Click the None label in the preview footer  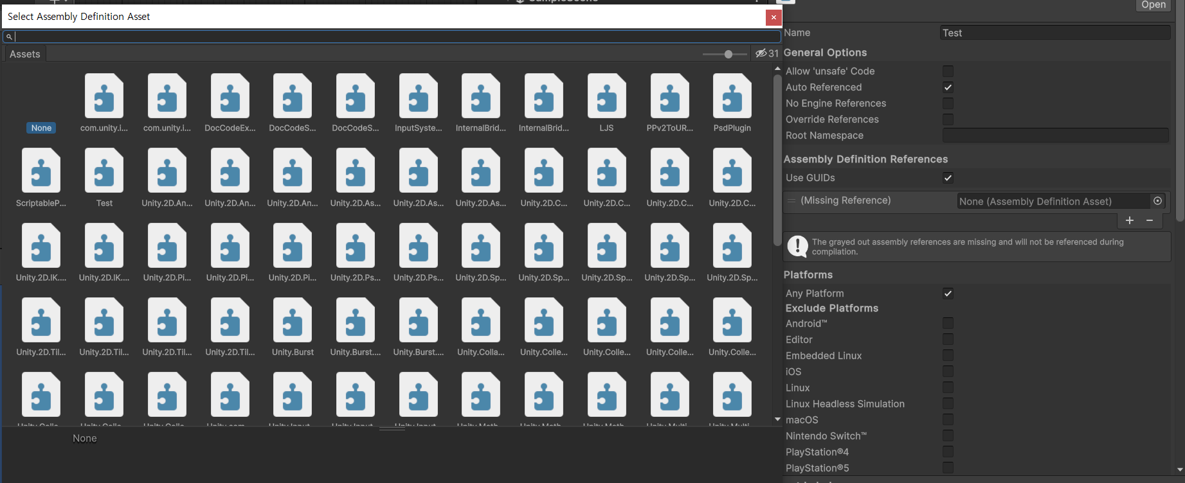(85, 439)
